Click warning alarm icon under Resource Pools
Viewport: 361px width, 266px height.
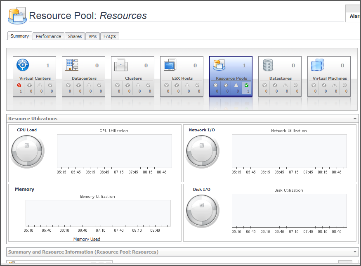tap(236, 85)
